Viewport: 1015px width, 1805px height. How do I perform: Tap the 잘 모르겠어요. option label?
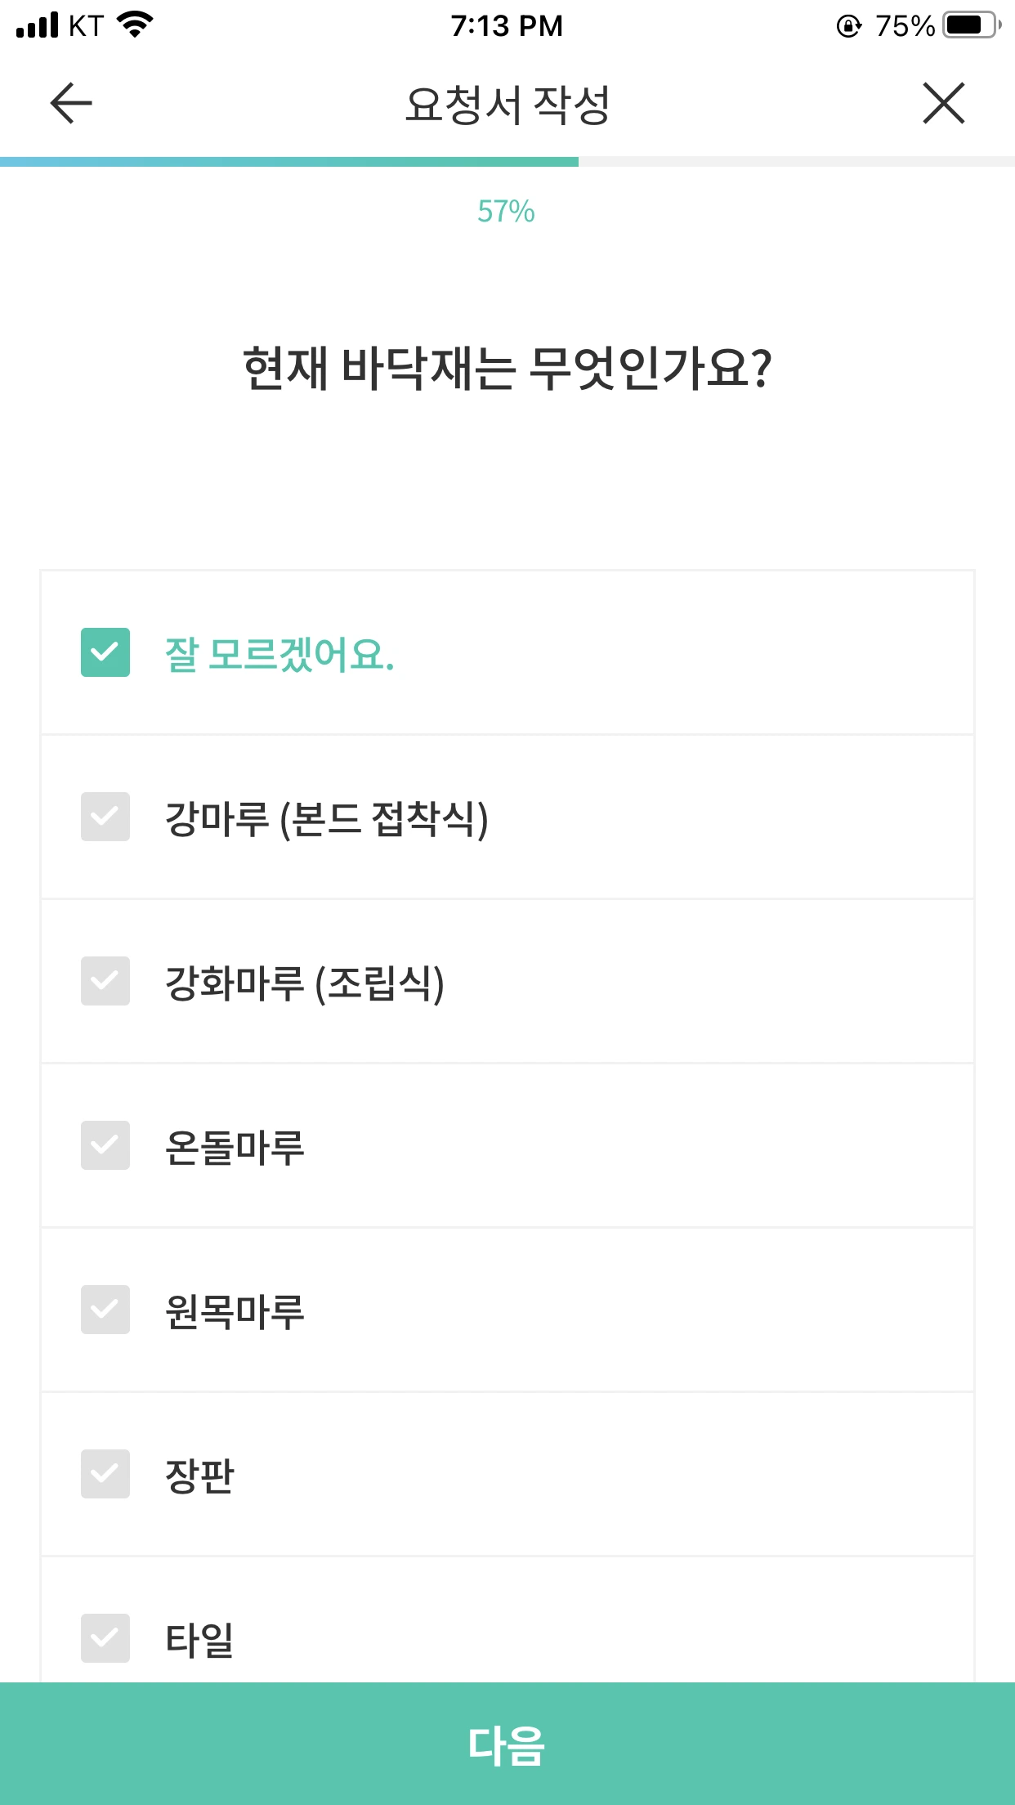click(280, 654)
